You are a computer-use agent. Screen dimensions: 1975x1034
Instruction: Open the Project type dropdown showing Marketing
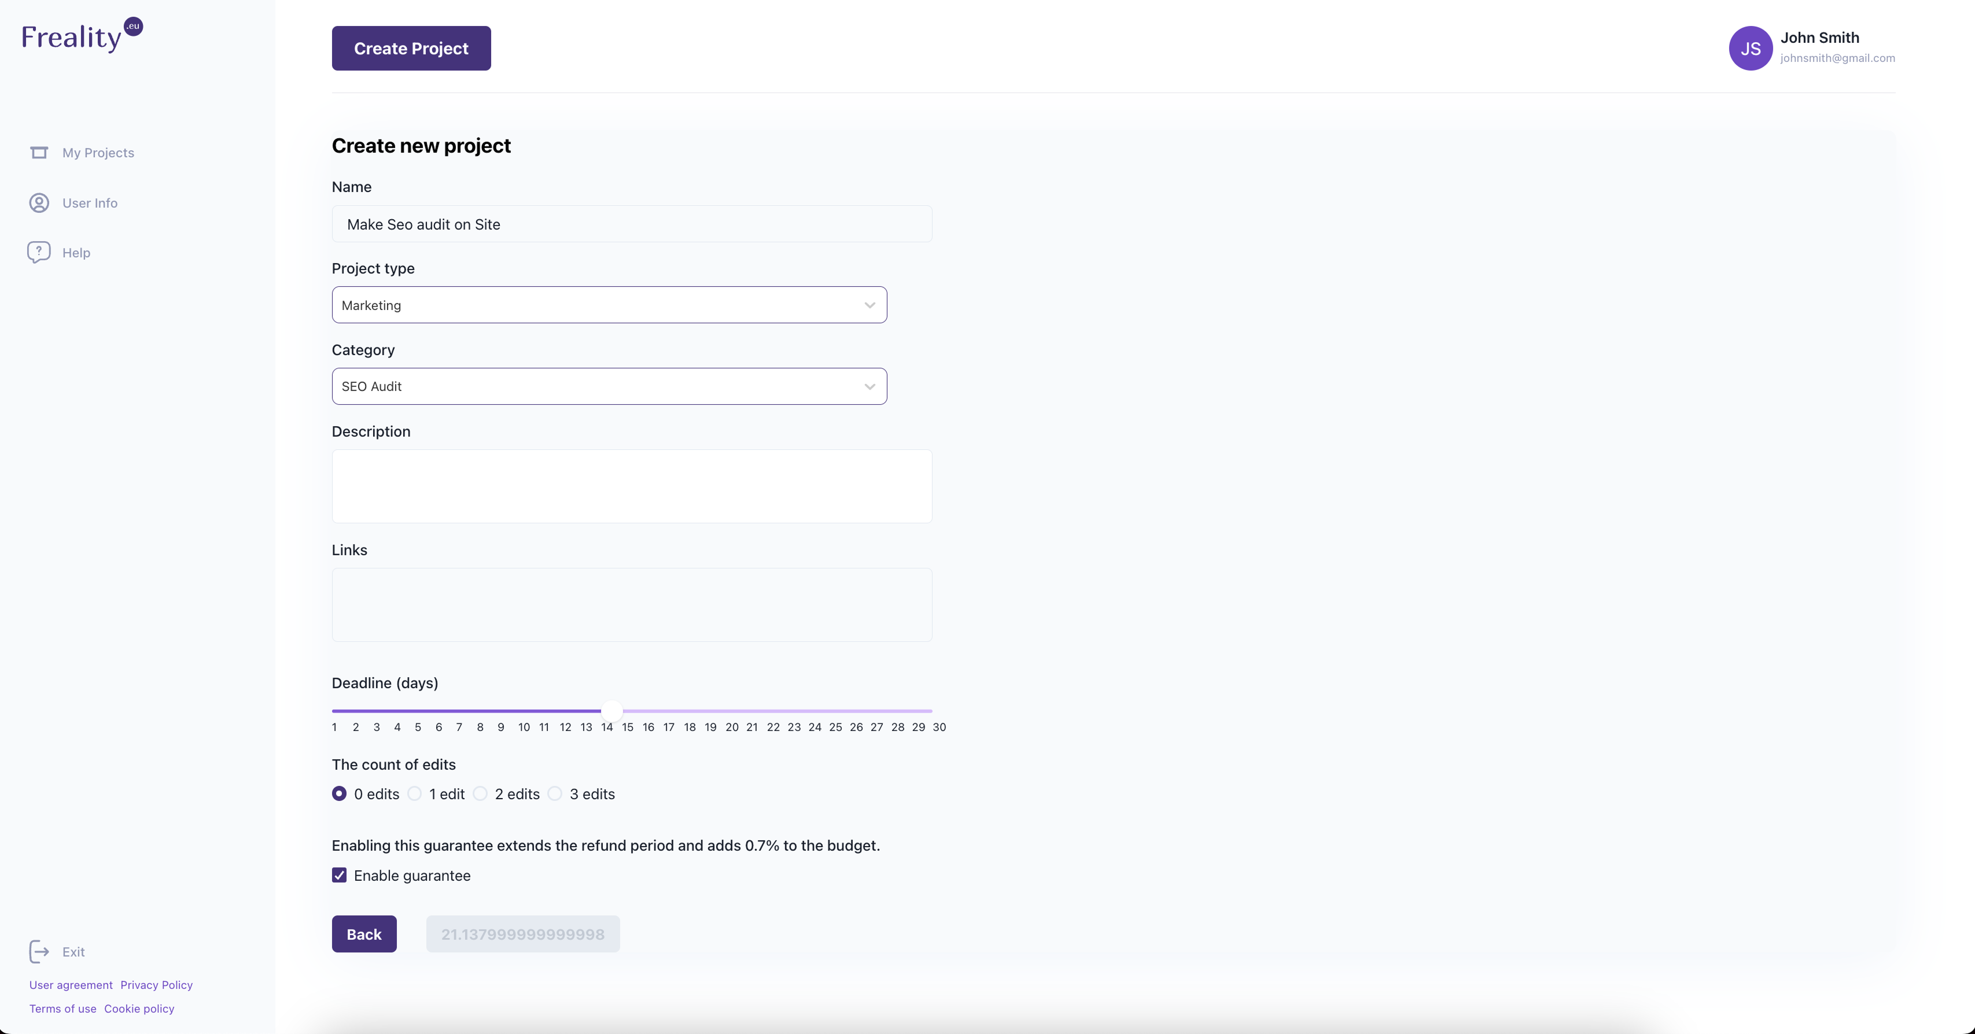coord(609,304)
